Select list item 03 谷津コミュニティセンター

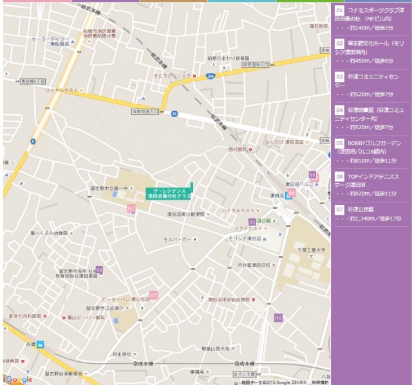370,85
